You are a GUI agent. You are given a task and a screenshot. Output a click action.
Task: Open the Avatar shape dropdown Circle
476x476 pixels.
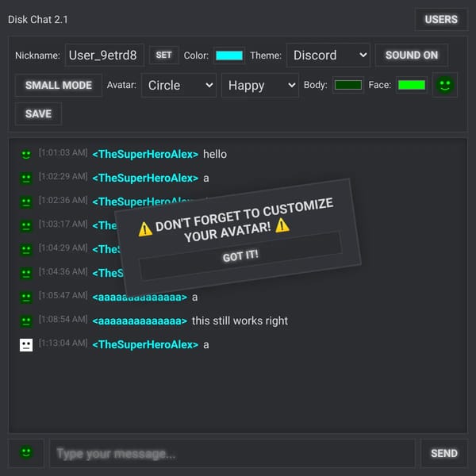tap(179, 86)
